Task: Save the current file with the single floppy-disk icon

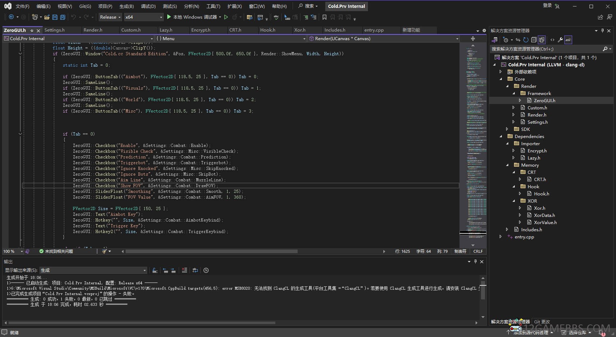Action: (x=55, y=17)
